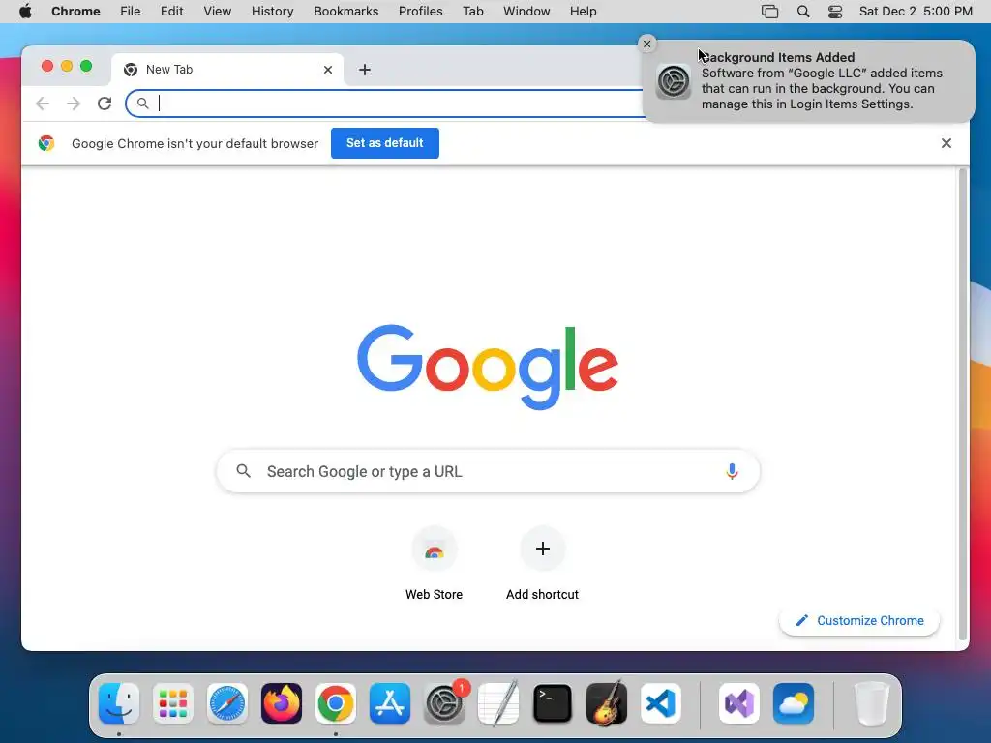The height and width of the screenshot is (743, 991).
Task: Launch Safari from the Dock
Action: click(x=227, y=703)
